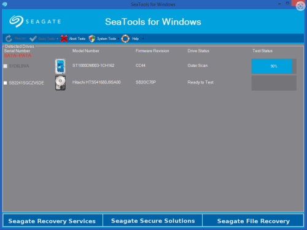307x230 pixels.
Task: Open Seagate Recovery Services
Action: pos(53,220)
